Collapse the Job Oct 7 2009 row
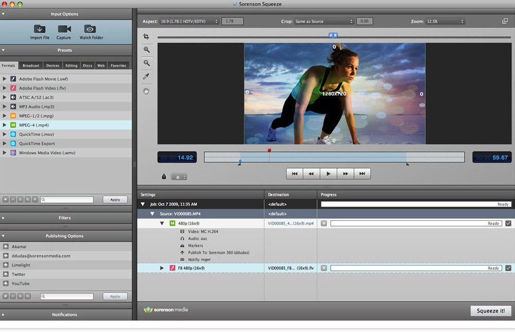515x332 pixels. 143,204
